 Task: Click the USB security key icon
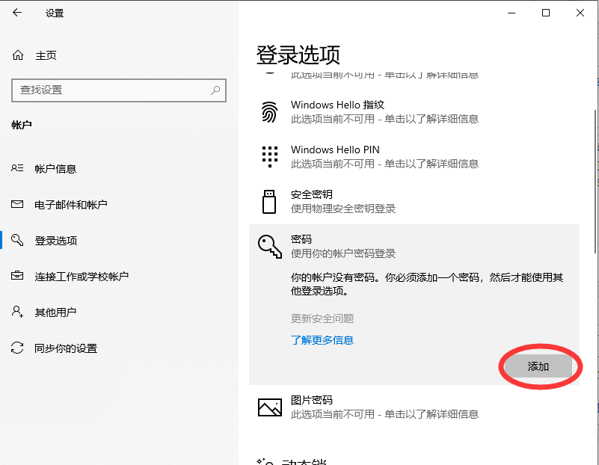[269, 202]
